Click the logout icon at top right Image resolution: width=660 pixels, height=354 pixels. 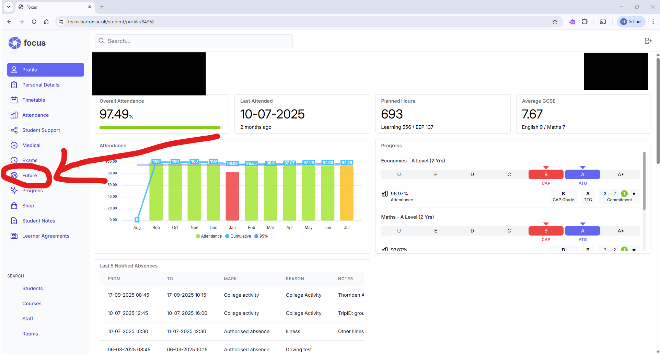(x=648, y=41)
